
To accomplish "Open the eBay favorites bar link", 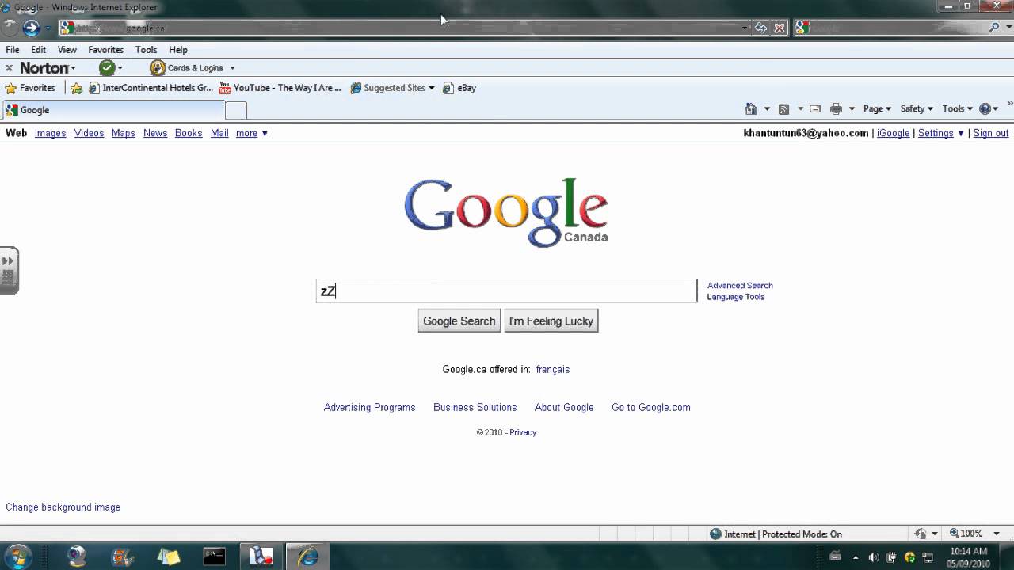I will pyautogui.click(x=459, y=88).
